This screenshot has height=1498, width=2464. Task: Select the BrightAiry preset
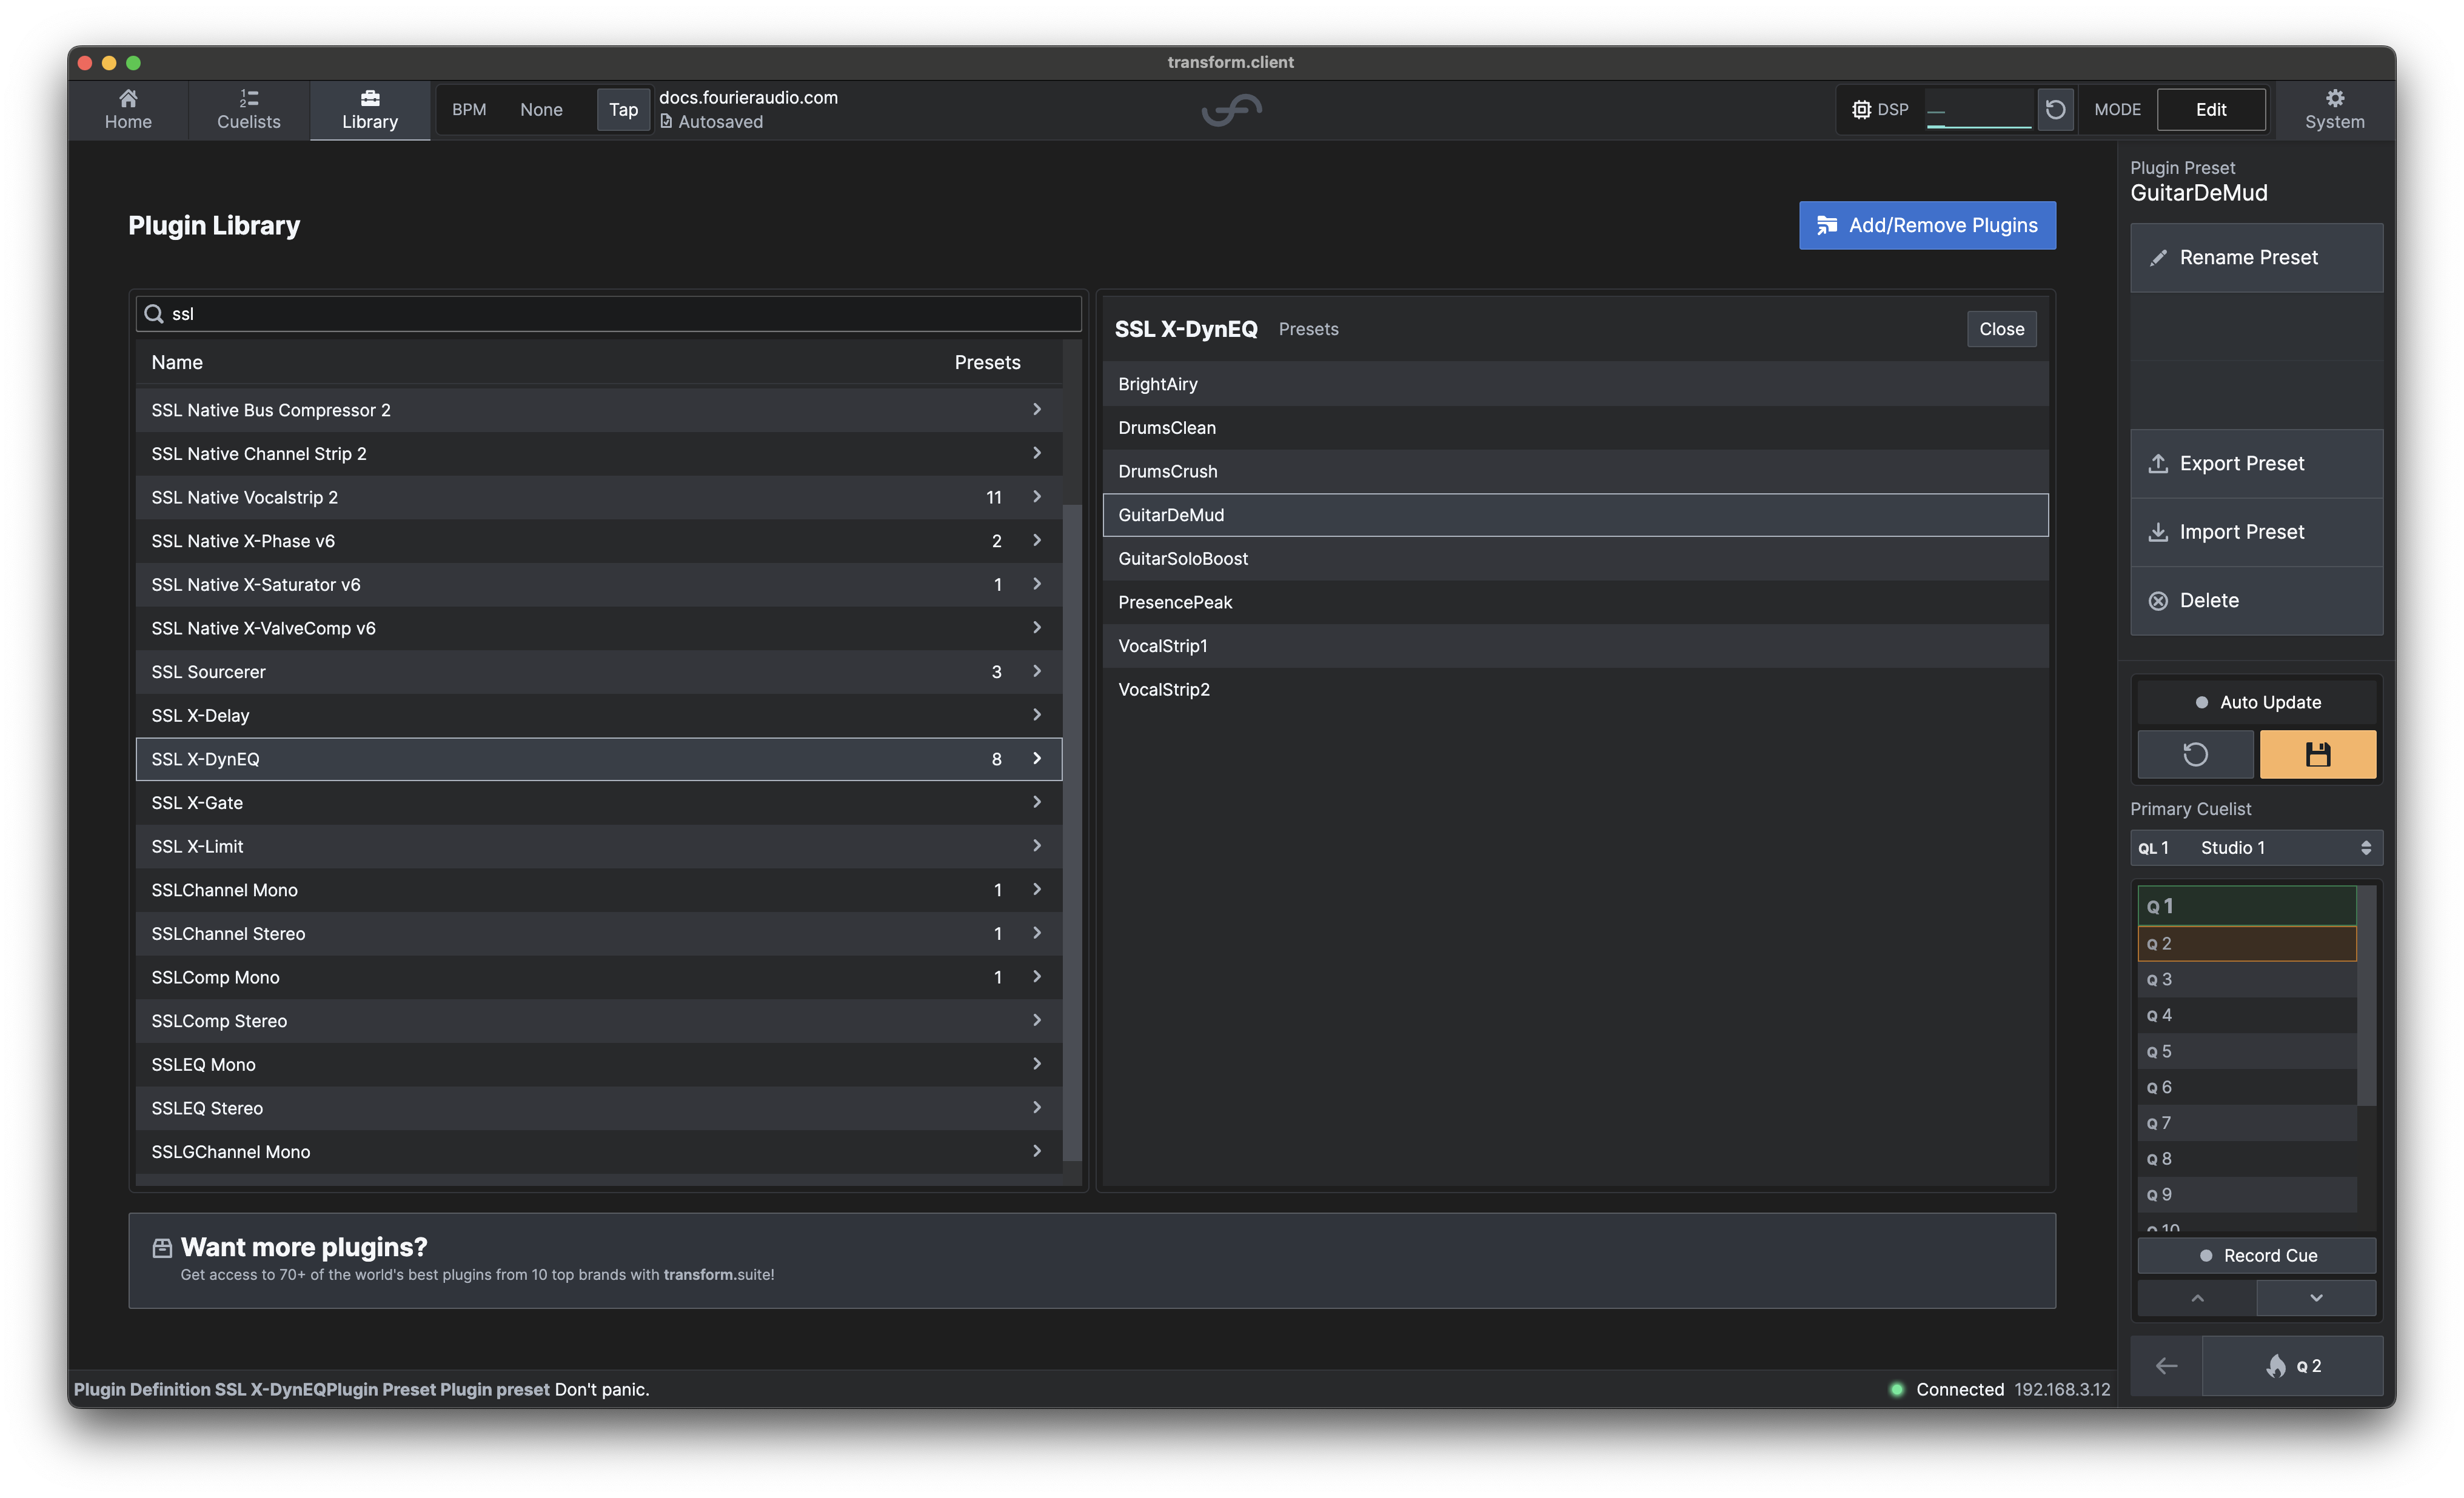click(1575, 385)
